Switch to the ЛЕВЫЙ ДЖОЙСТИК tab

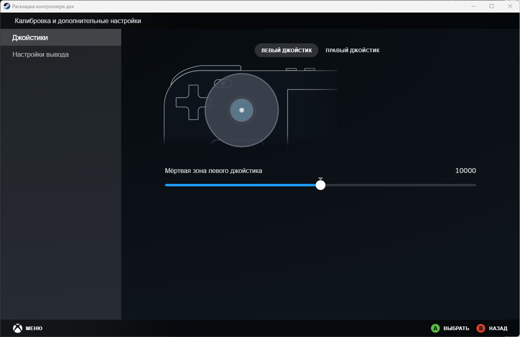pyautogui.click(x=286, y=50)
